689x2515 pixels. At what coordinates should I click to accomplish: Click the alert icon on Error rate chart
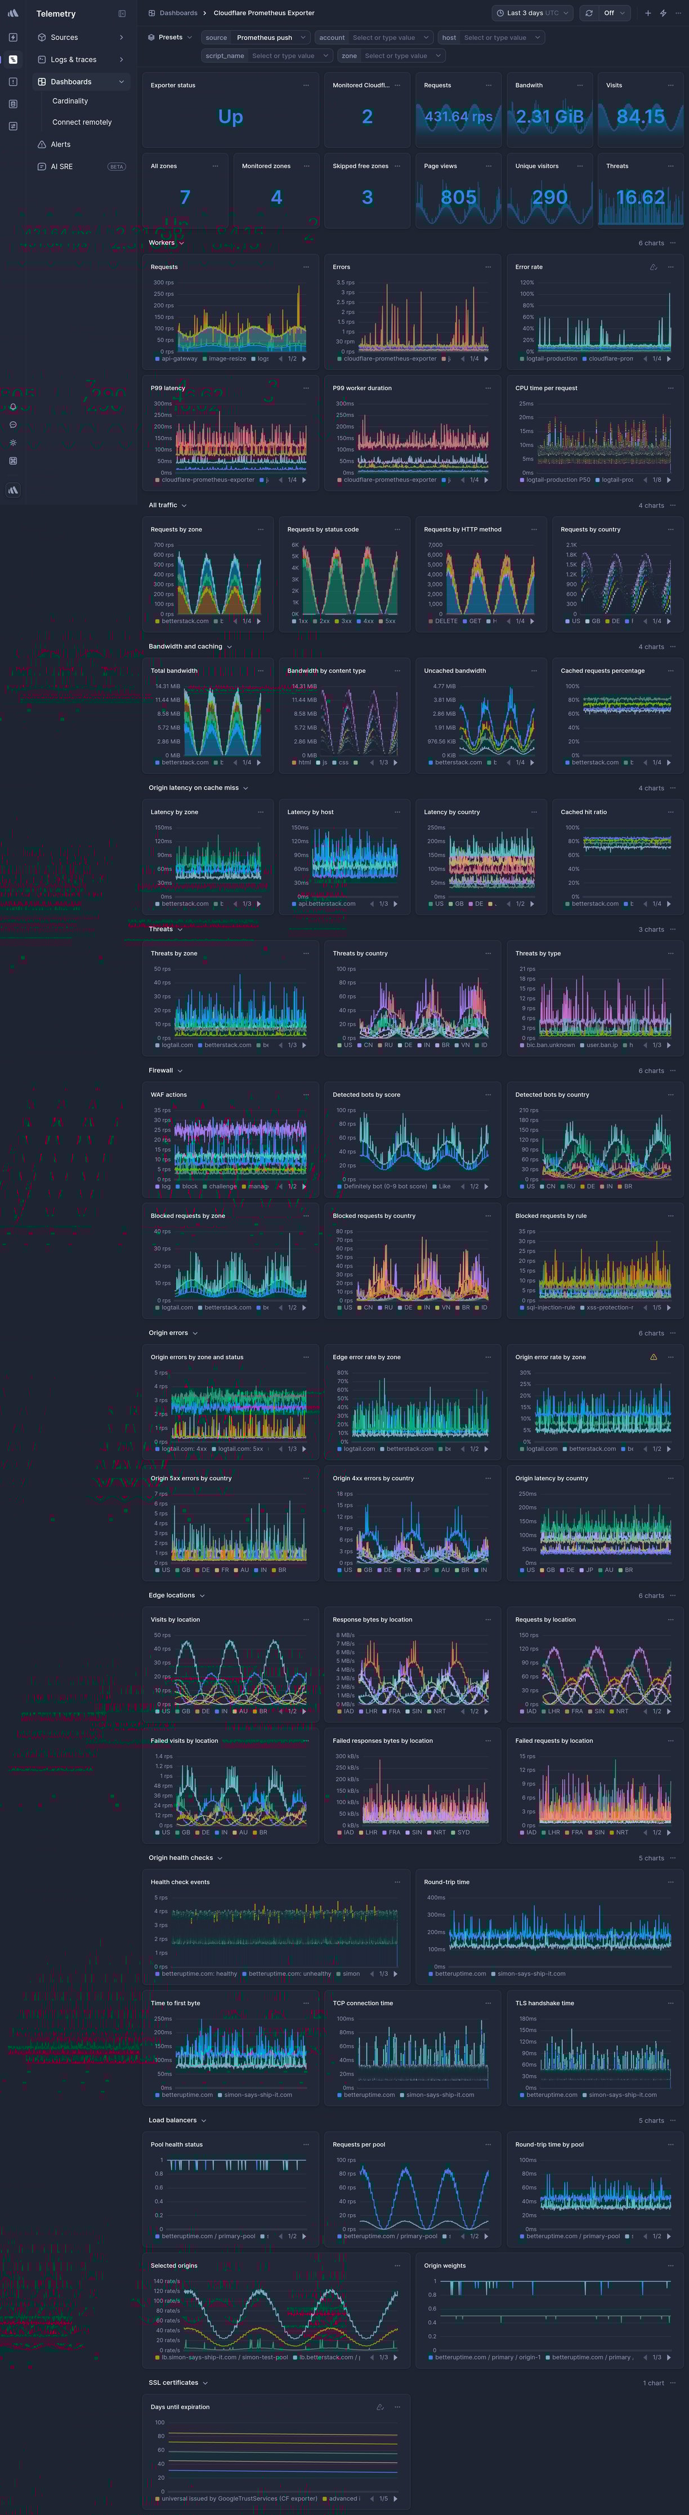coord(654,266)
